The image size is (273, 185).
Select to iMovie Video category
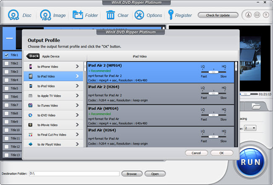(53, 125)
